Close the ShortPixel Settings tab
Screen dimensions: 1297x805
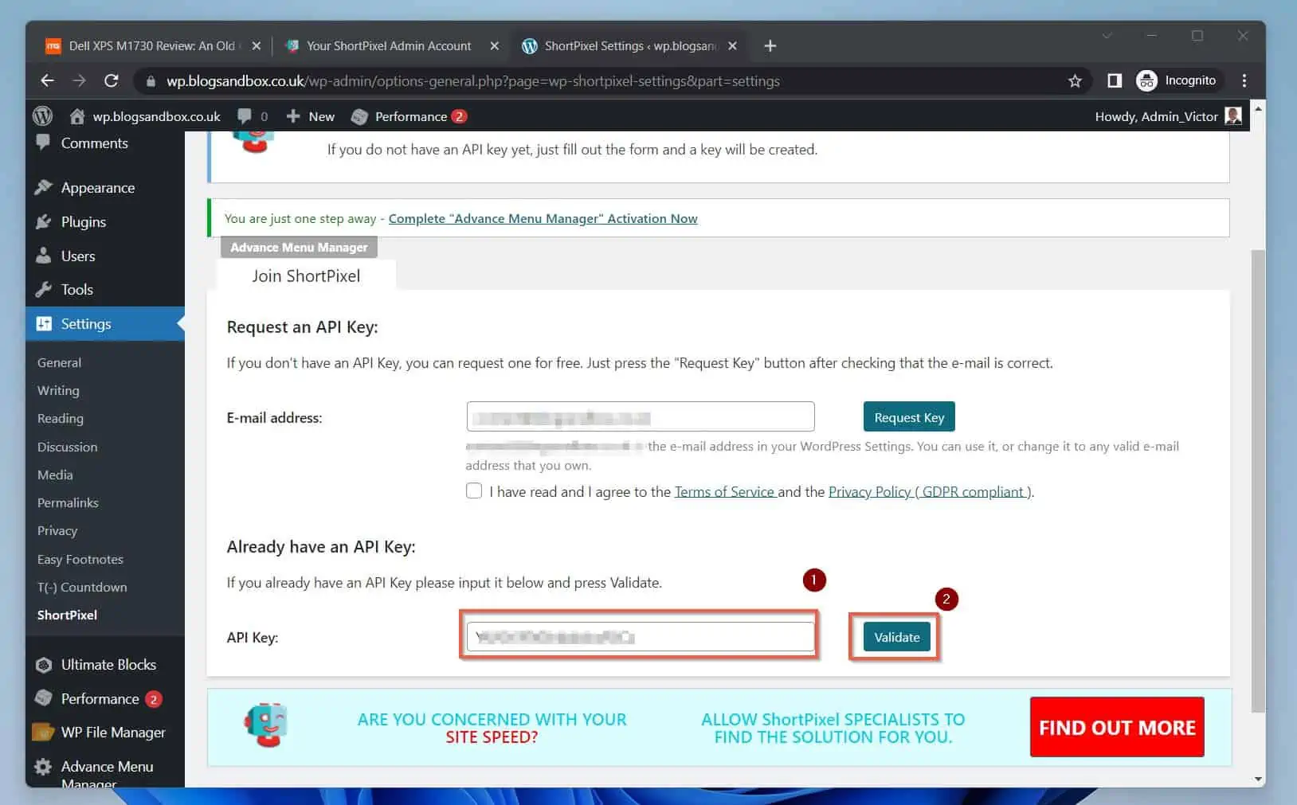pyautogui.click(x=732, y=46)
